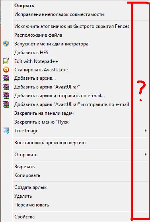Screen dimensions: 150x222
Task: Select Закрепить на панели задач
Action: pyautogui.click(x=80, y=113)
